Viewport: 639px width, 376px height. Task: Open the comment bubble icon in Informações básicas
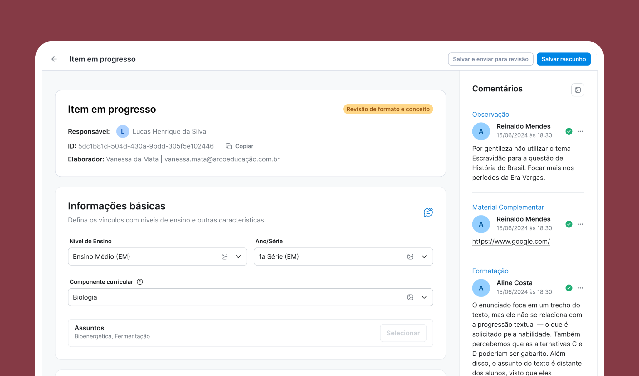coord(428,212)
